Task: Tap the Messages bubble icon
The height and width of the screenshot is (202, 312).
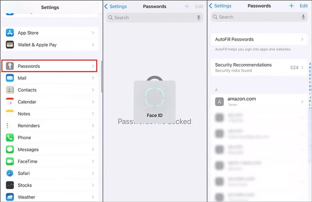Action: point(10,149)
